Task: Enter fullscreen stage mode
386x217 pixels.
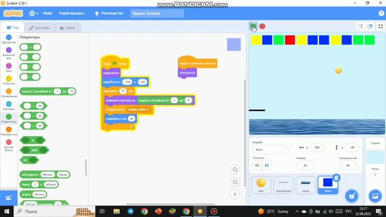Action: point(381,27)
